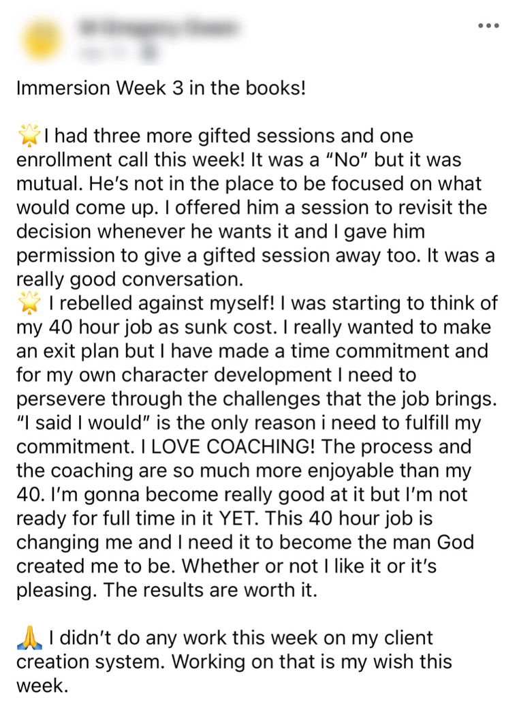The width and height of the screenshot is (517, 706).
Task: Open the three-dot post options menu
Action: pos(488,26)
